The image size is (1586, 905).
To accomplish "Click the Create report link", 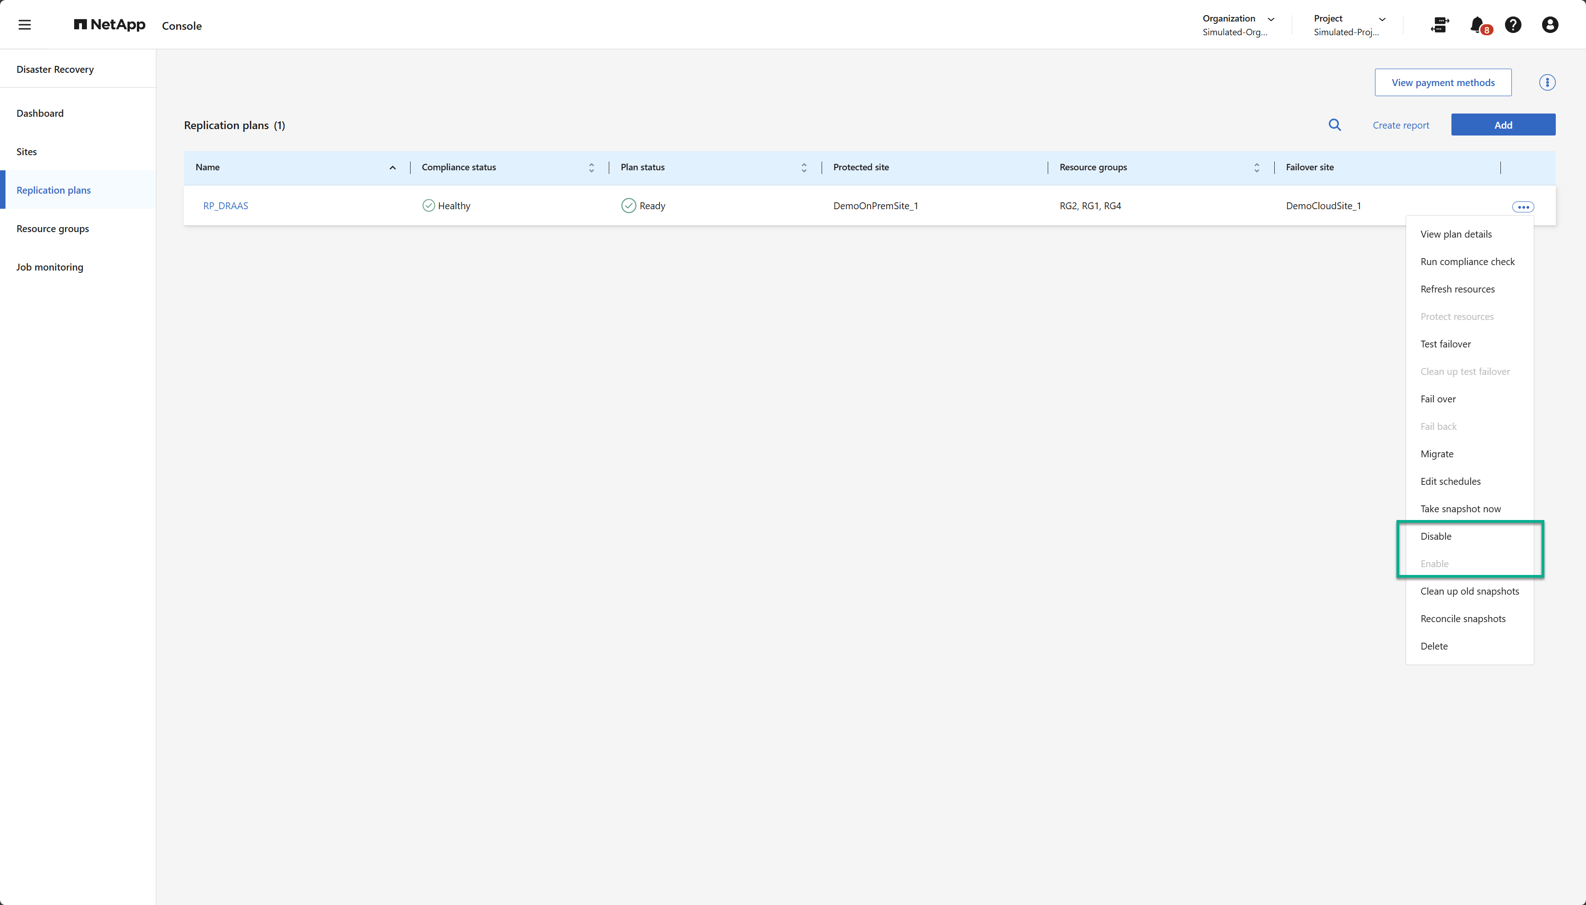I will click(1401, 125).
